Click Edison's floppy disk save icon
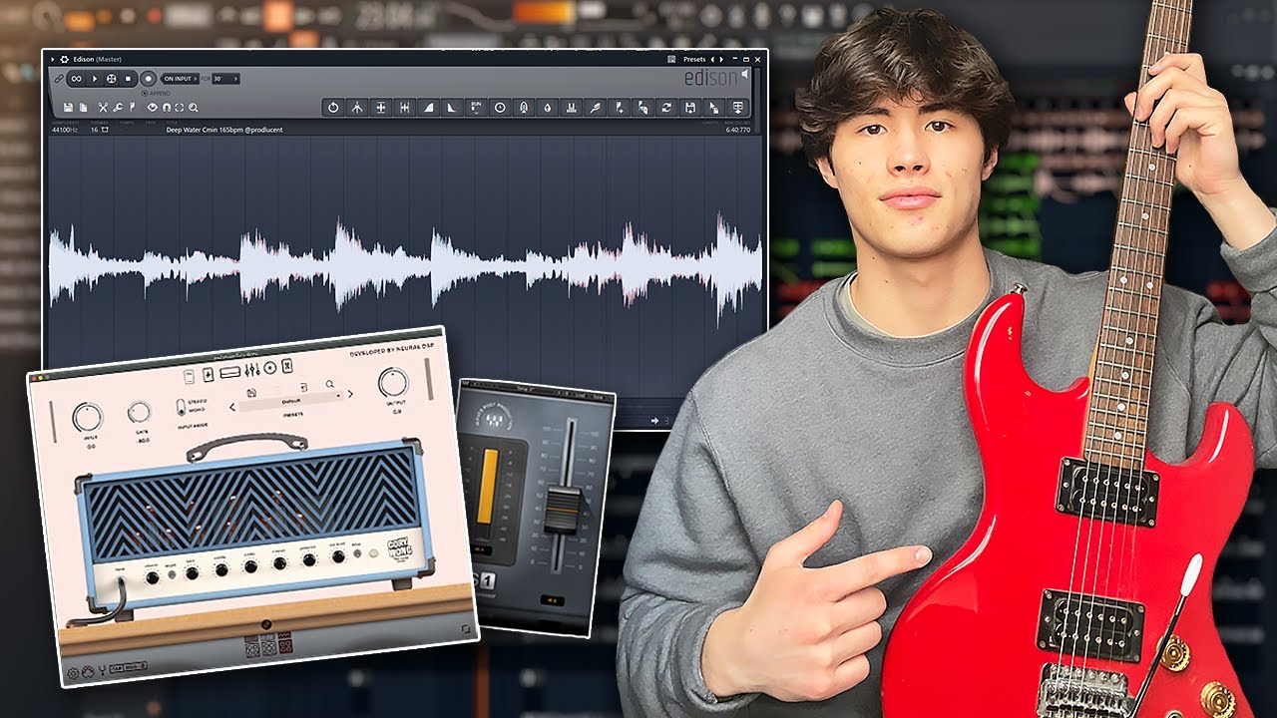 (68, 108)
